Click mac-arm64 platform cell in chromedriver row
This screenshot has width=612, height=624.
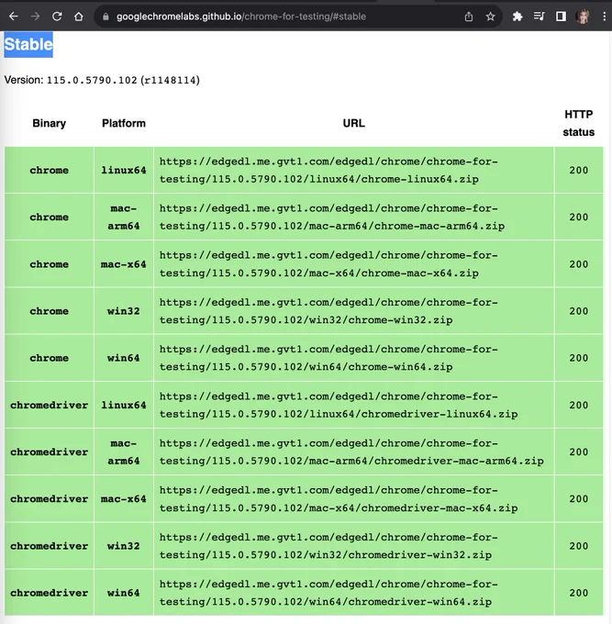(x=124, y=452)
